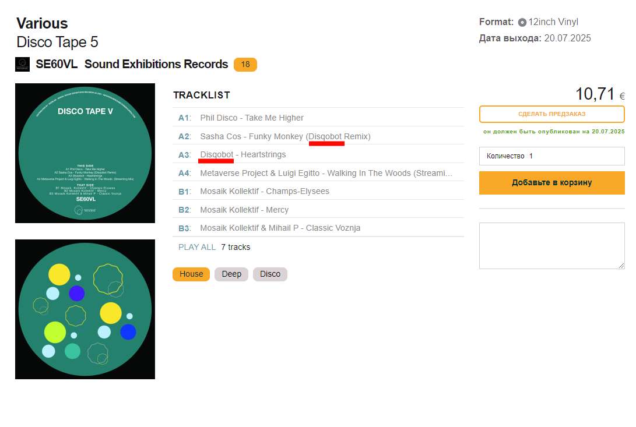Click the TRACKLIST heading
The image size is (636, 427).
point(202,96)
